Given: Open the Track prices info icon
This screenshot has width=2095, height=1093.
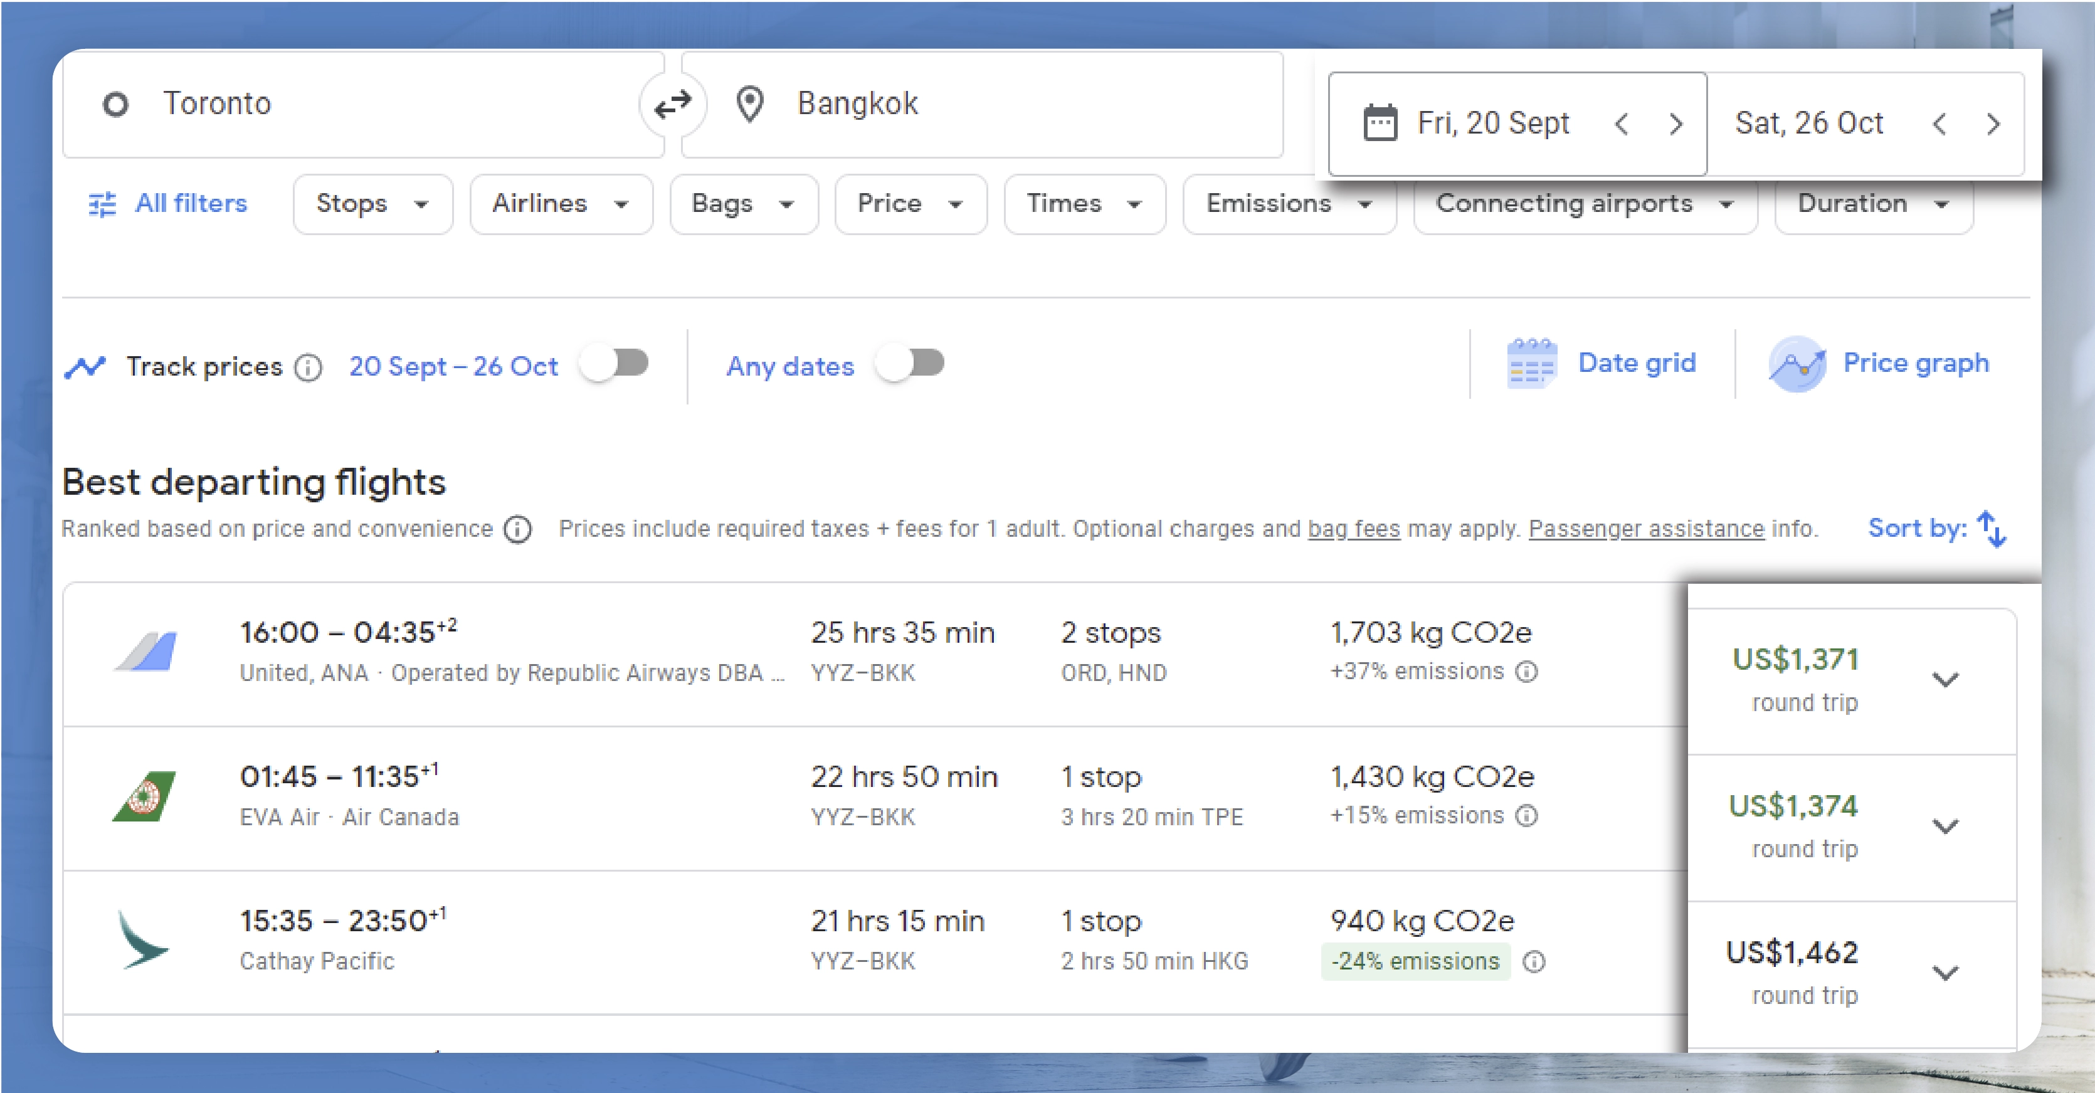Looking at the screenshot, I should [309, 367].
